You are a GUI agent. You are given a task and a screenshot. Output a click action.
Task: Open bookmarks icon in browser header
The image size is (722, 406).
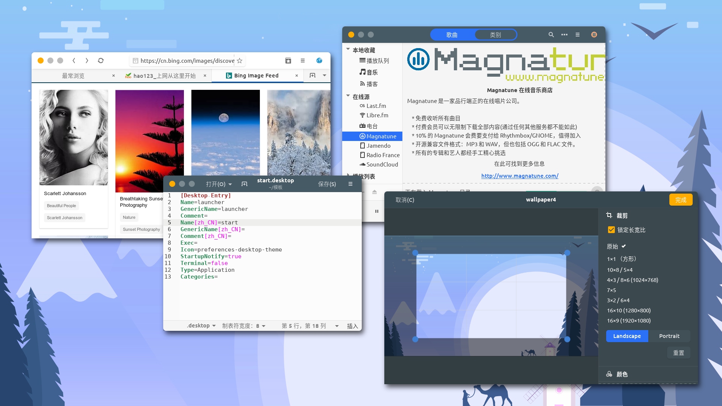[288, 61]
